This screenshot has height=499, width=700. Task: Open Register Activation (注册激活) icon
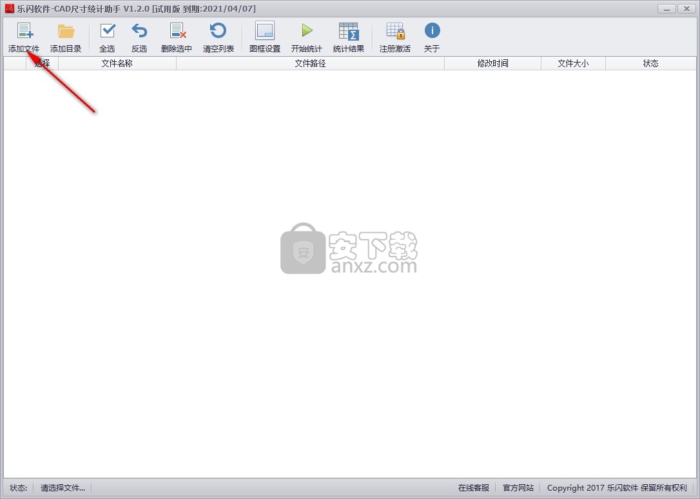[x=395, y=31]
